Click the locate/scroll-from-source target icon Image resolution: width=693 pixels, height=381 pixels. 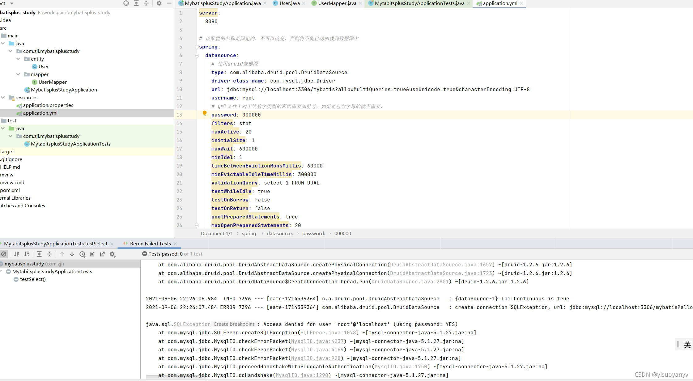point(126,3)
